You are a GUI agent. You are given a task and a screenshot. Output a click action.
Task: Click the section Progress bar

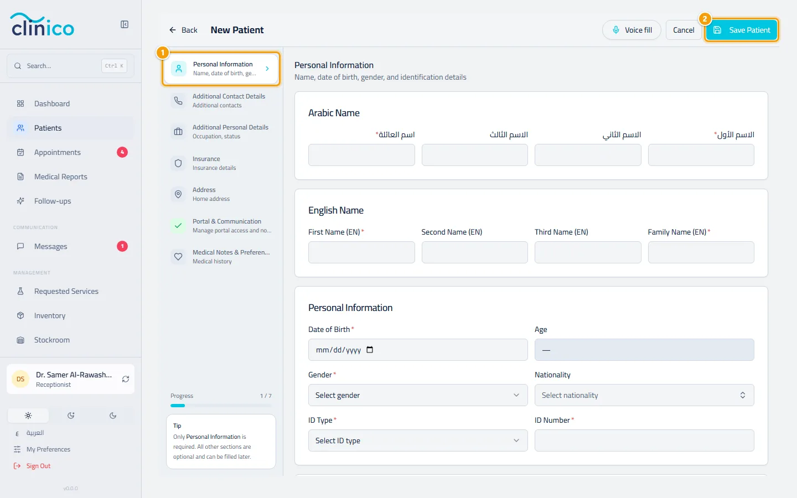tap(221, 406)
